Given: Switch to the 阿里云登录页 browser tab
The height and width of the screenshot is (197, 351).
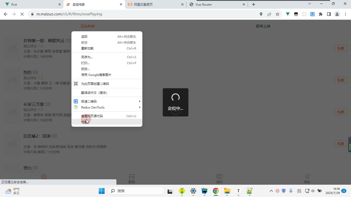Looking at the screenshot, I should (x=156, y=4).
